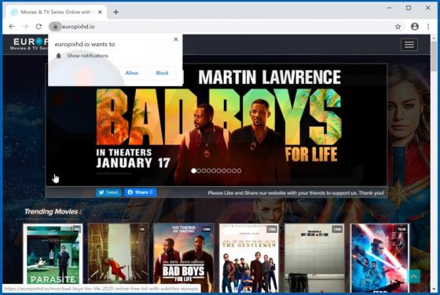Open the Star Wars movie poster
This screenshot has height=295, width=440.
point(380,257)
